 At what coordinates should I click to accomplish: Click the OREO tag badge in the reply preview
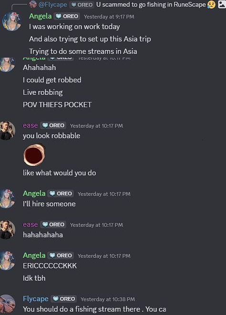point(82,5)
